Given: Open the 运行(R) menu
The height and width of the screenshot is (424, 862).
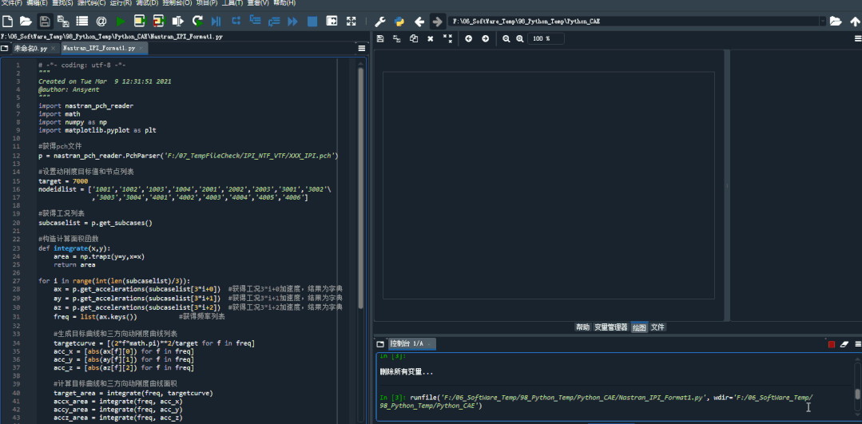Looking at the screenshot, I should (121, 2).
